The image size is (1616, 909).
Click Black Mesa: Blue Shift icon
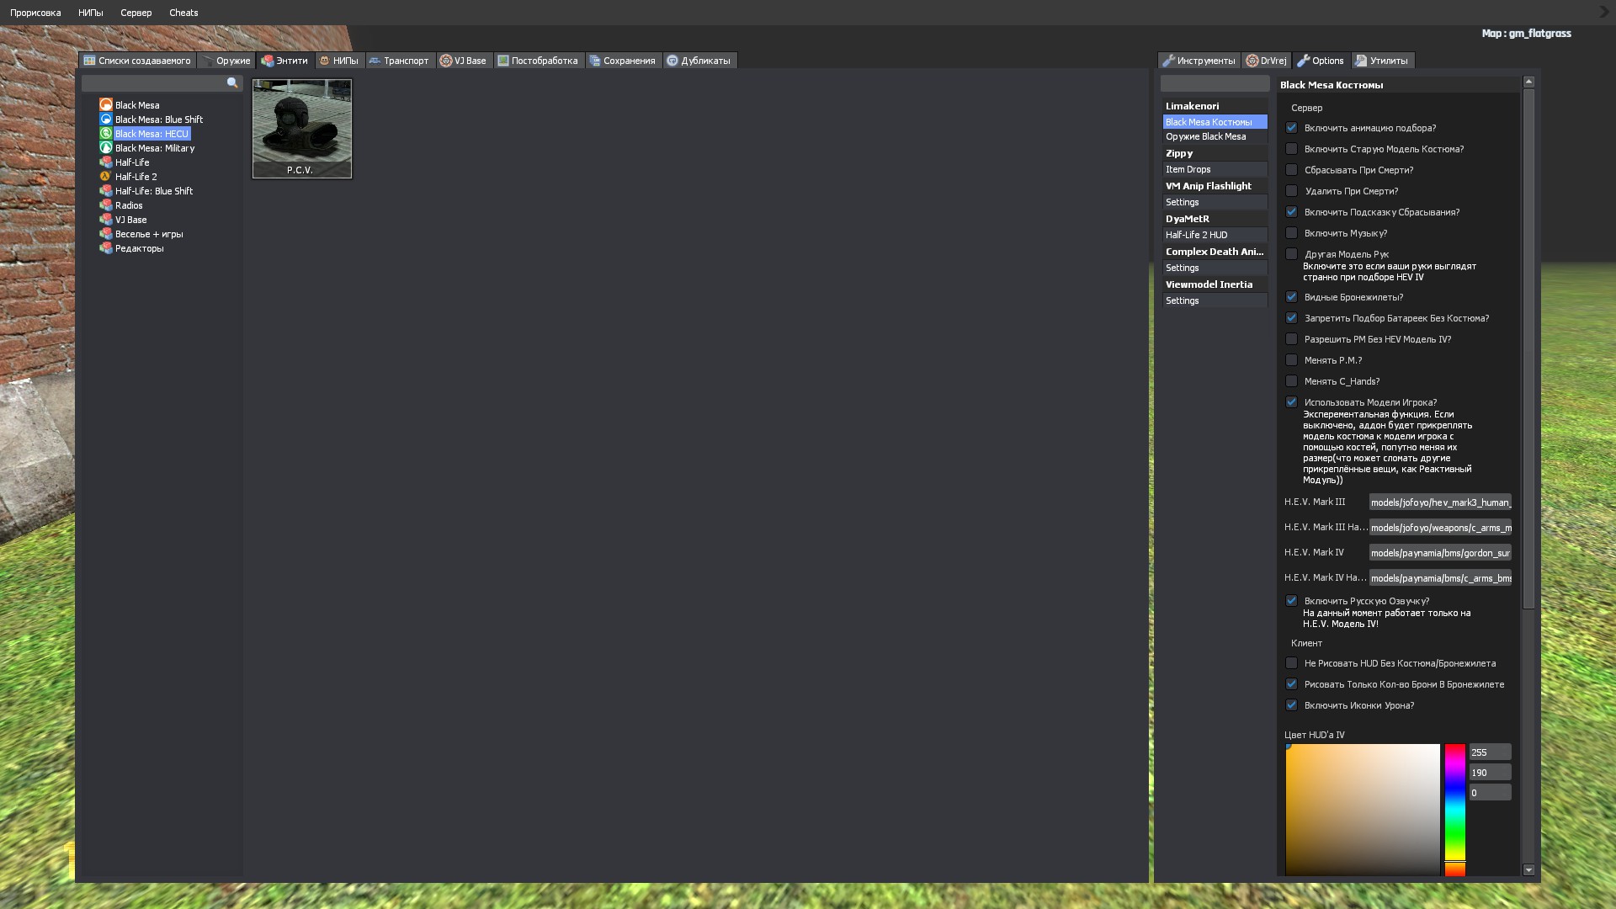coord(106,120)
